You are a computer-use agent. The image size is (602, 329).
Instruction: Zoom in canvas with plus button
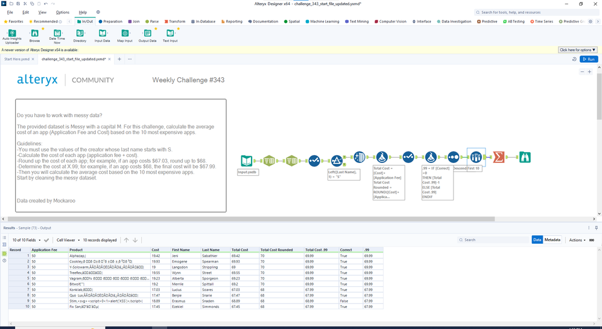coord(590,72)
